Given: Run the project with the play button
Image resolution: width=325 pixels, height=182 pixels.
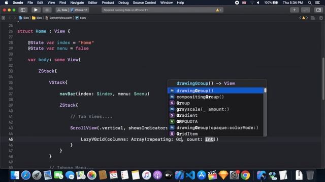Looking at the screenshot, I should tap(36, 10).
